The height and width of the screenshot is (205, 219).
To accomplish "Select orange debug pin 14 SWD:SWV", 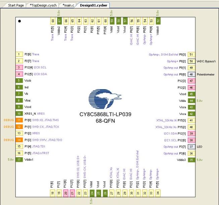I will tap(18, 140).
